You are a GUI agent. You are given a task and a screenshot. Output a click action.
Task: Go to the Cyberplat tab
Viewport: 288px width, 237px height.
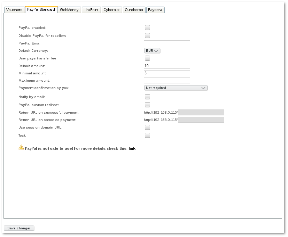(x=111, y=10)
